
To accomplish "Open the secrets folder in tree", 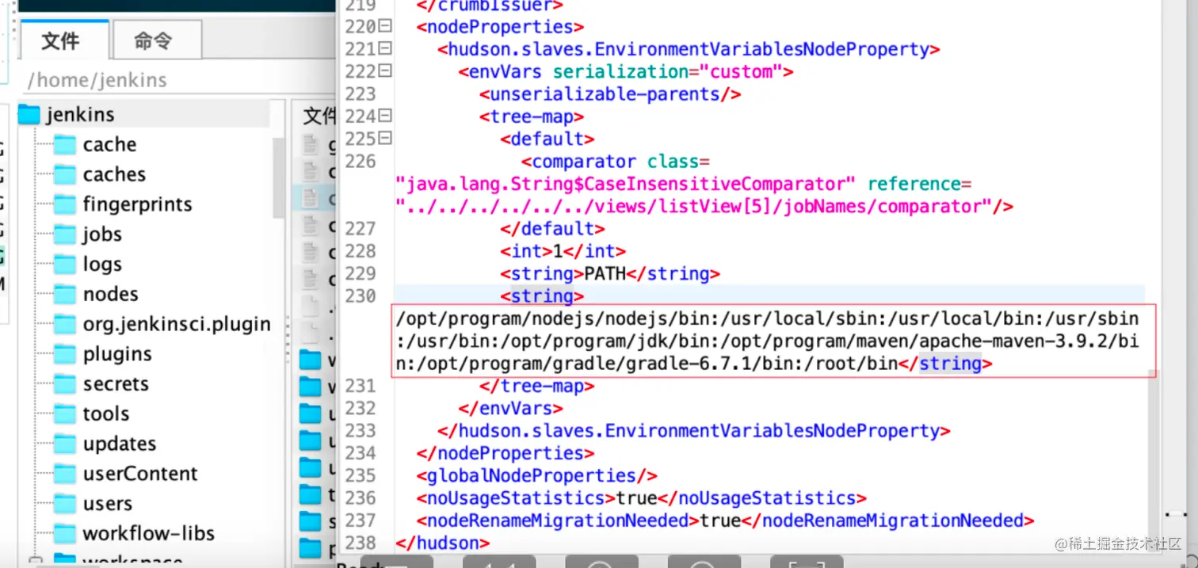I will tap(116, 384).
